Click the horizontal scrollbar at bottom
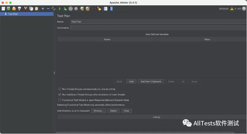 145,133
